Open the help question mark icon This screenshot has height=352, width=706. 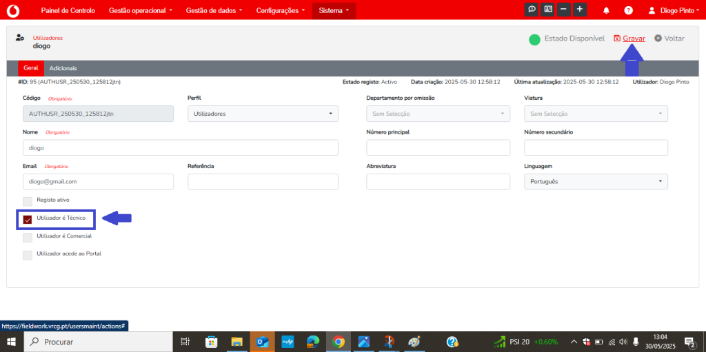(629, 10)
